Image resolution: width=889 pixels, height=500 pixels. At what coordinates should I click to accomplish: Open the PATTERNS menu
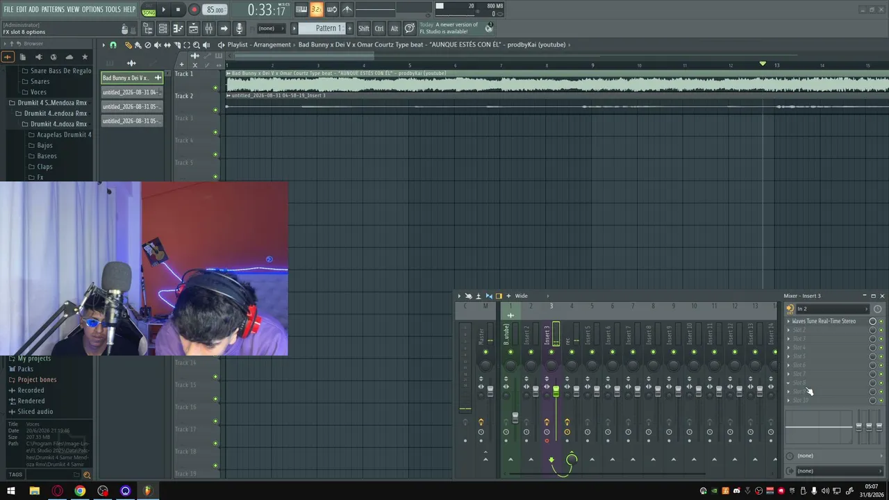point(53,10)
